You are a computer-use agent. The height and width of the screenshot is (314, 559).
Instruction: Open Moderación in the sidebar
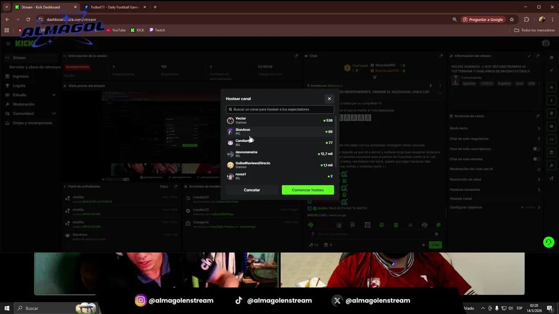31,104
